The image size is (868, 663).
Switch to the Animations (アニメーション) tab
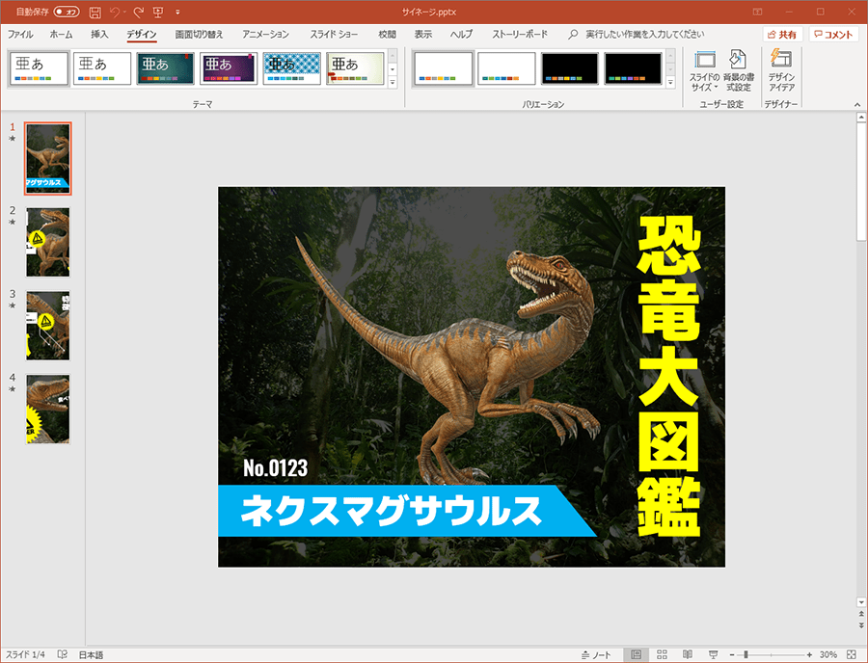pyautogui.click(x=265, y=34)
